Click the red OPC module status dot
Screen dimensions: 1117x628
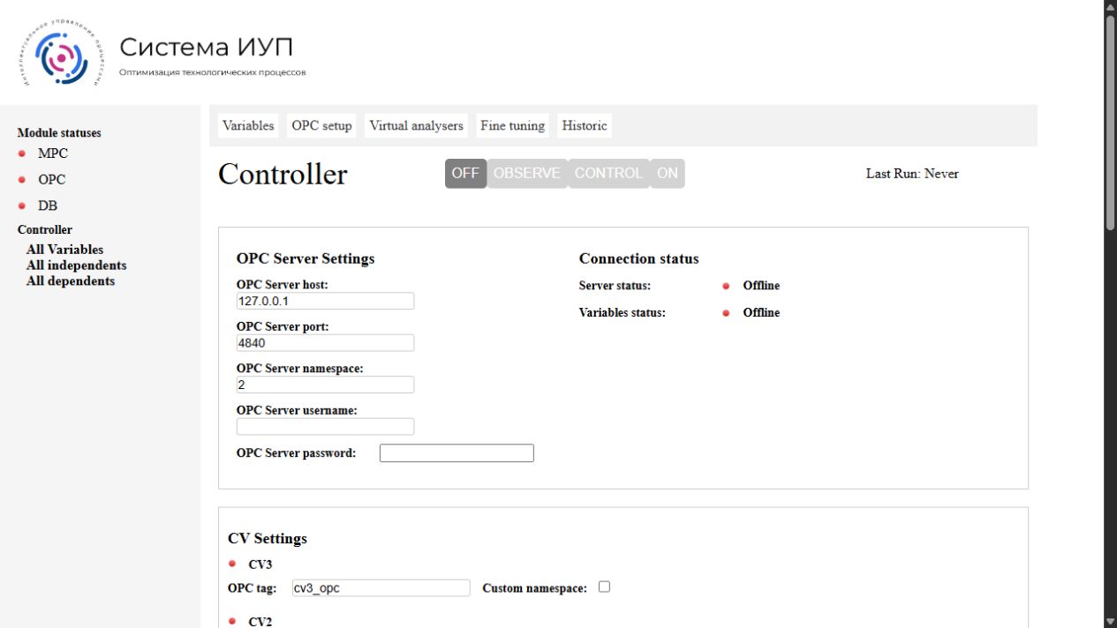21,180
